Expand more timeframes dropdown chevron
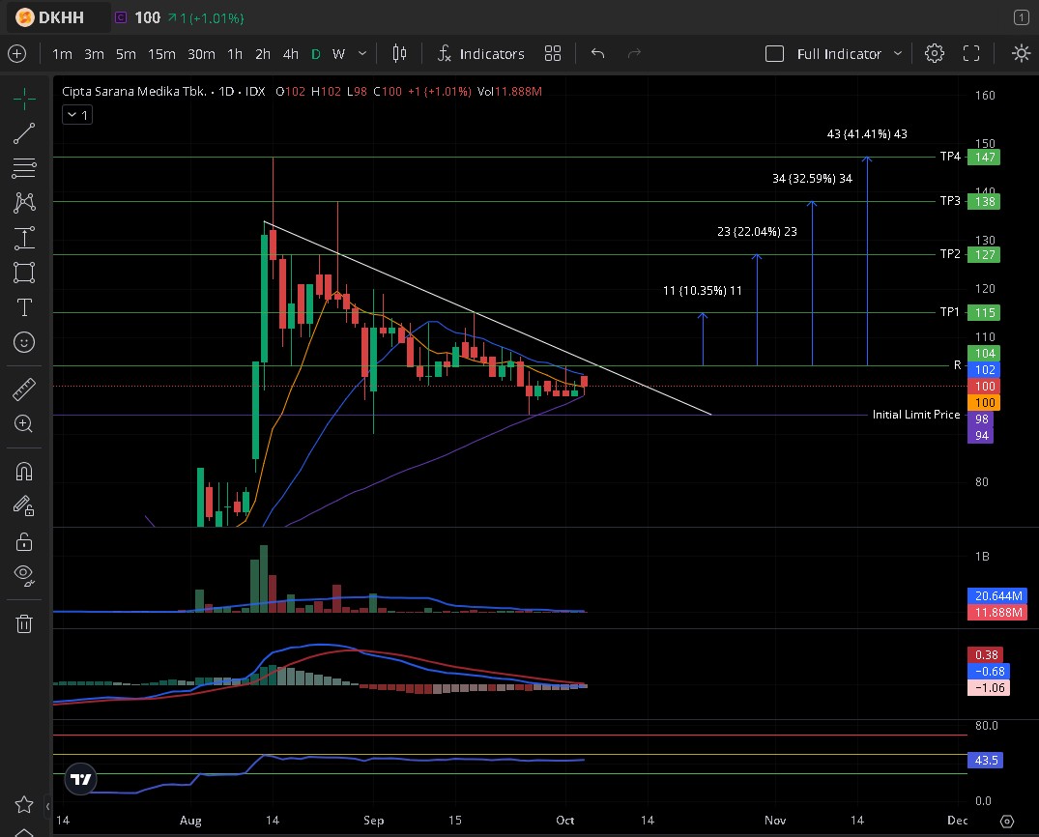Image resolution: width=1039 pixels, height=837 pixels. coord(362,54)
